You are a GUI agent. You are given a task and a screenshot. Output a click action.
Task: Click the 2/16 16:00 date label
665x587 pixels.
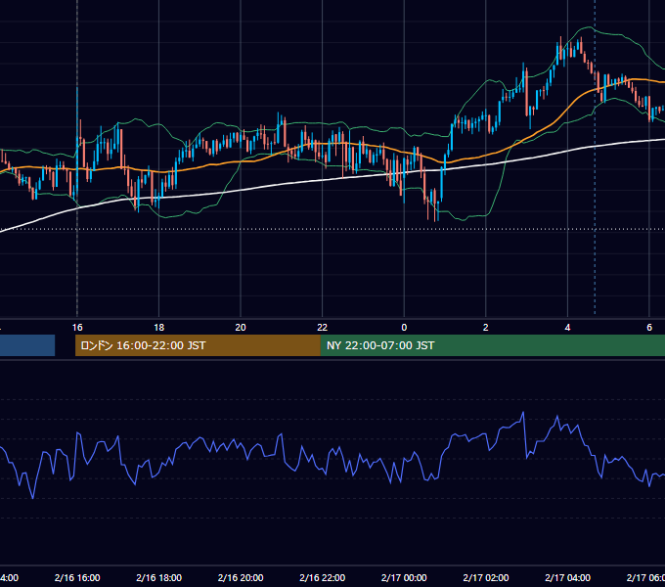[x=77, y=577]
